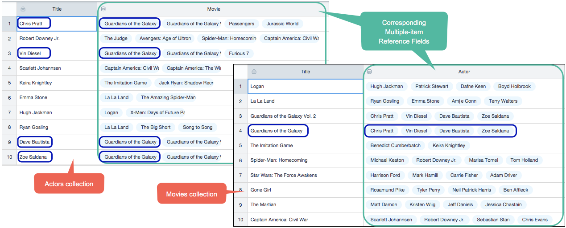Click the reference field icon in Movie header

[x=103, y=9]
